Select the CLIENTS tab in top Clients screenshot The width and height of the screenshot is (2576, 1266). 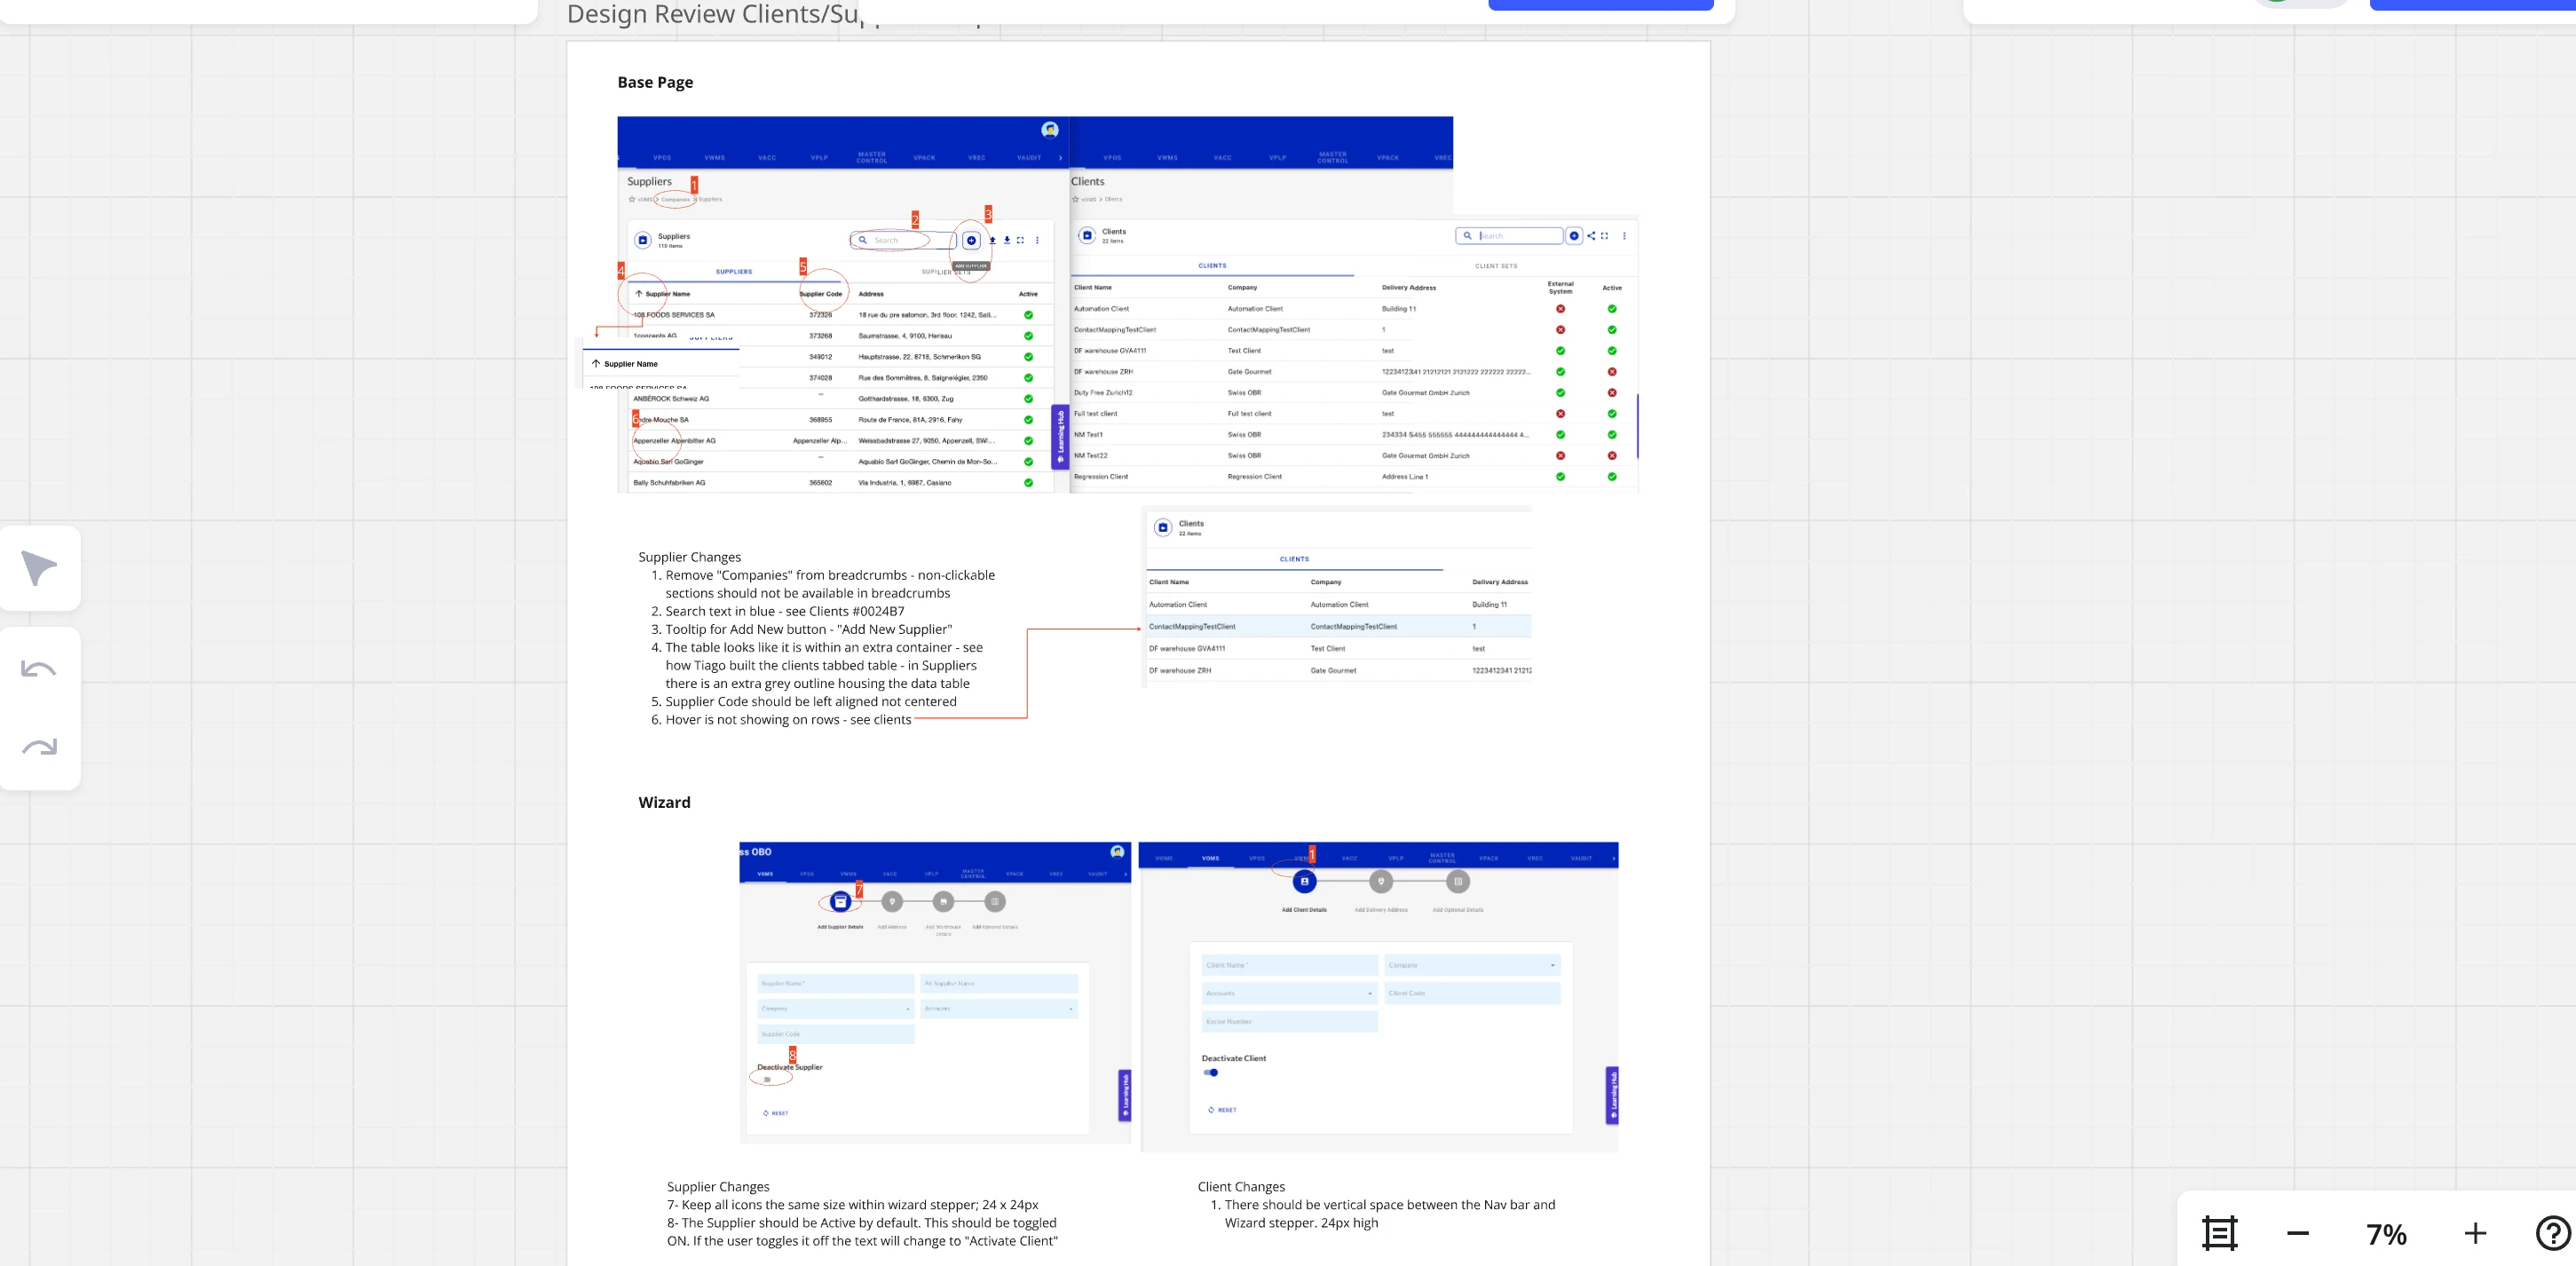pyautogui.click(x=1212, y=266)
